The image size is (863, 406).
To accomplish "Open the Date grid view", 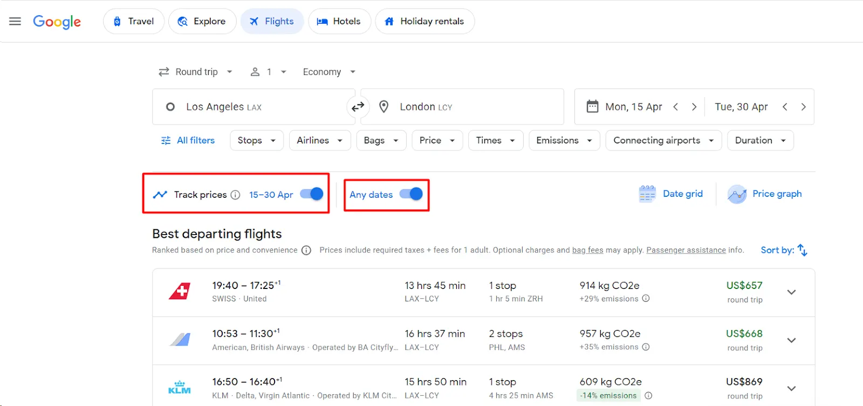I will click(671, 194).
